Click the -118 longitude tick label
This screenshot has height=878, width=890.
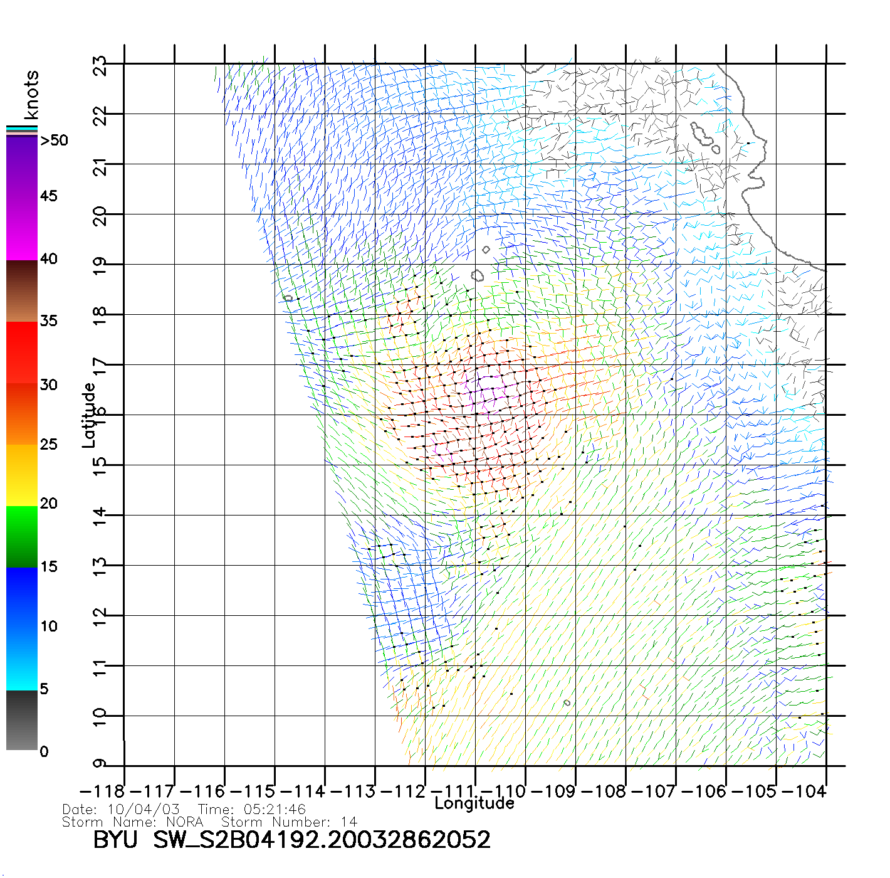(x=103, y=791)
